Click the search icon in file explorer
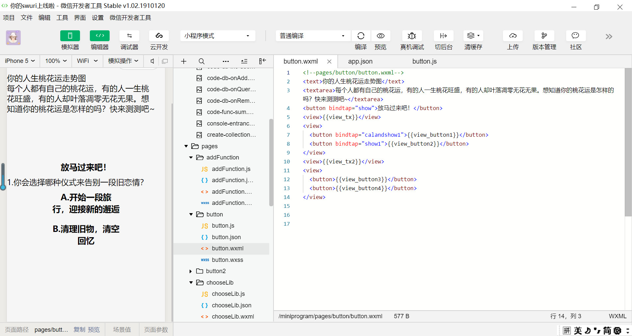This screenshot has width=632, height=336. click(x=201, y=61)
